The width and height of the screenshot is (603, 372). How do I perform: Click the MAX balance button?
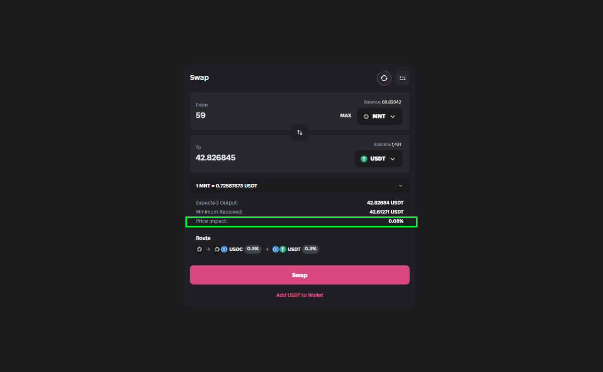coord(346,116)
